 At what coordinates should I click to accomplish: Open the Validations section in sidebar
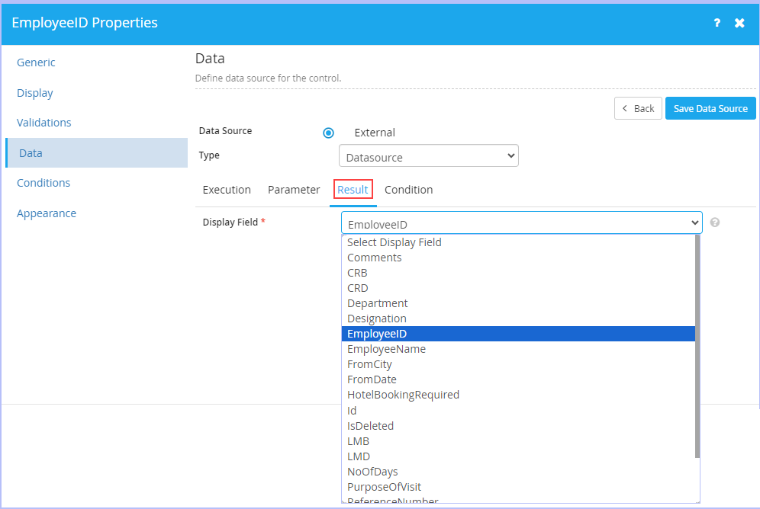pos(44,123)
